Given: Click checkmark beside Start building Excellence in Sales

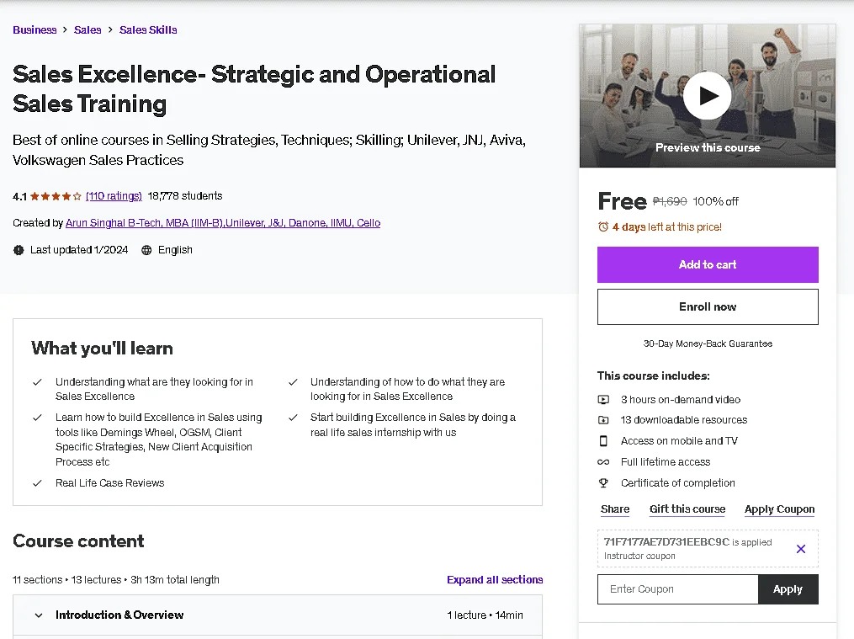Looking at the screenshot, I should [293, 418].
